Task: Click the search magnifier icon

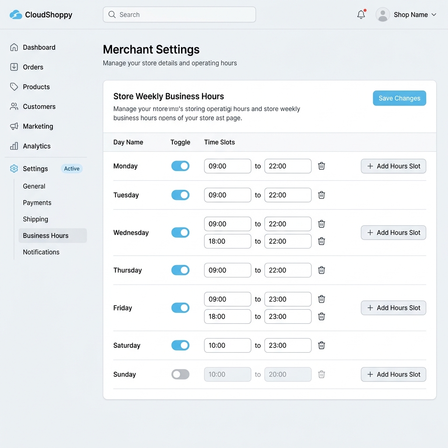Action: [112, 14]
